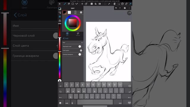Screen dimensions: 190x107
Task: Open the materials triangle sidebar icon
Action: (x=60, y=21)
